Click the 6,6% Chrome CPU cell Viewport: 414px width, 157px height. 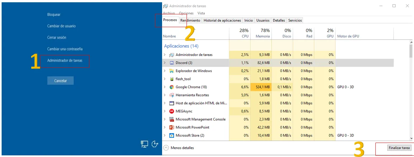tap(240, 87)
